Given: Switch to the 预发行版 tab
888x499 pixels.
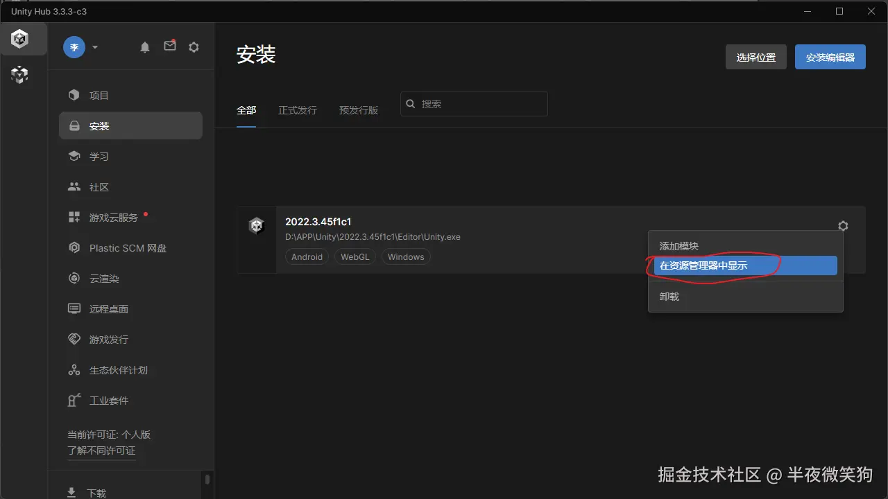Looking at the screenshot, I should [x=359, y=110].
